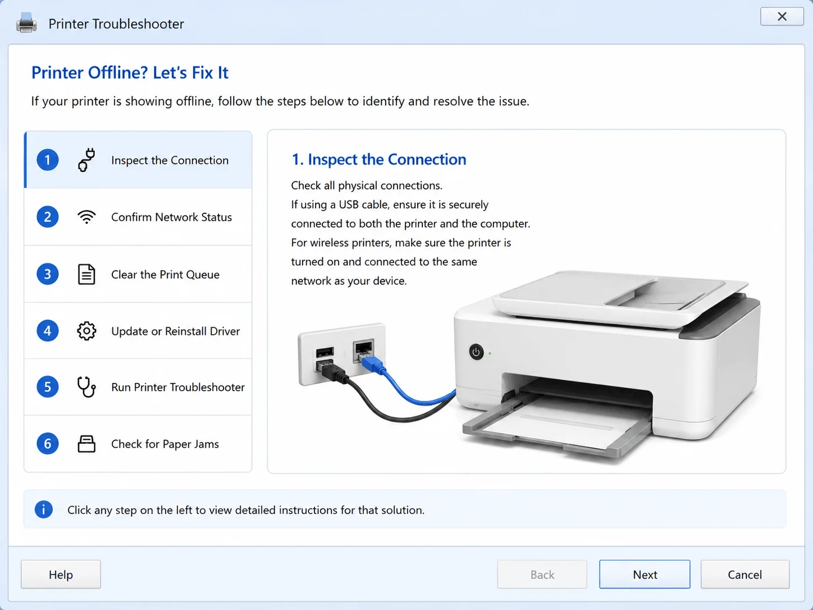Switch to the Run Printer Troubleshooter step
The width and height of the screenshot is (813, 610).
click(x=138, y=387)
